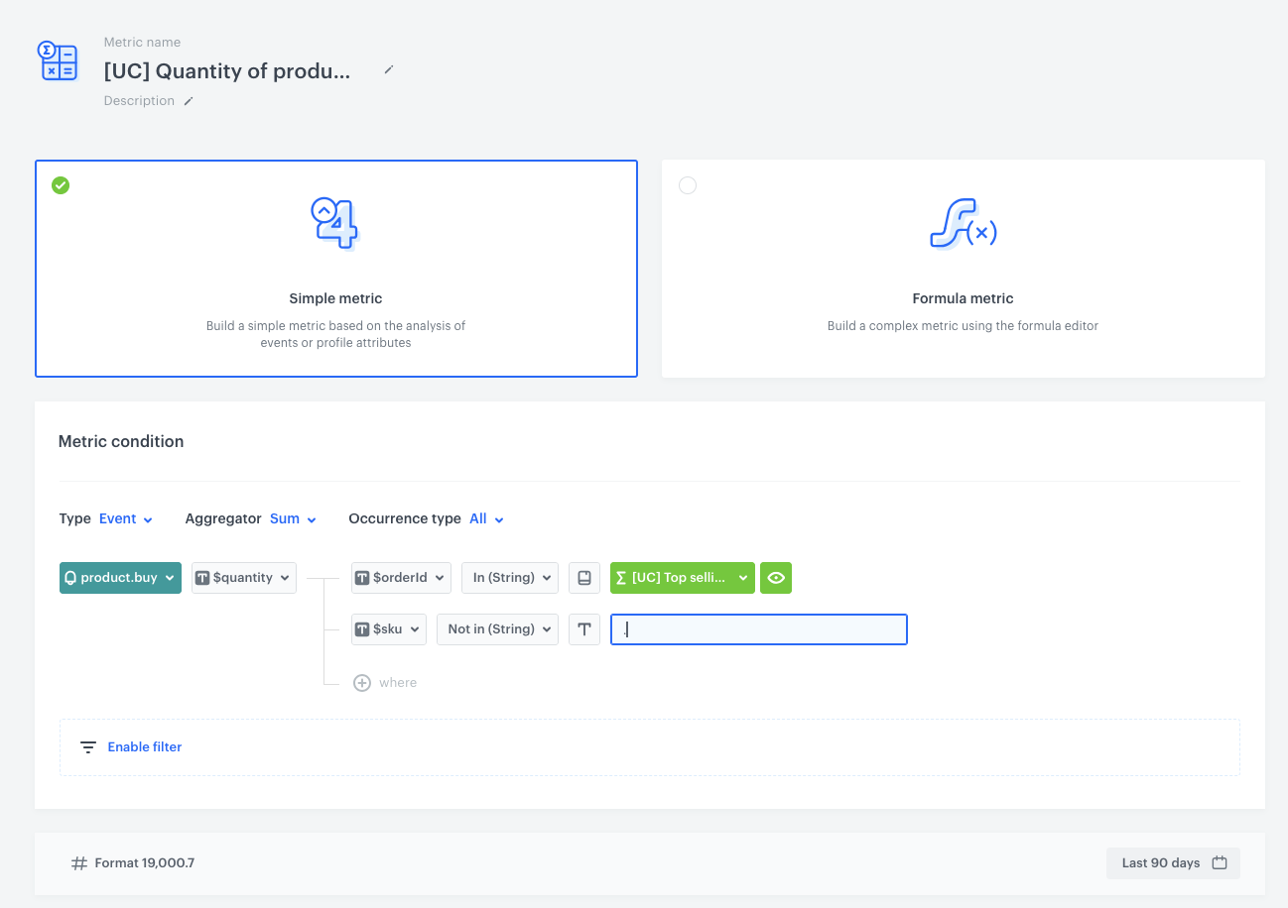Click the Enable filter link
This screenshot has height=908, width=1288.
point(145,747)
